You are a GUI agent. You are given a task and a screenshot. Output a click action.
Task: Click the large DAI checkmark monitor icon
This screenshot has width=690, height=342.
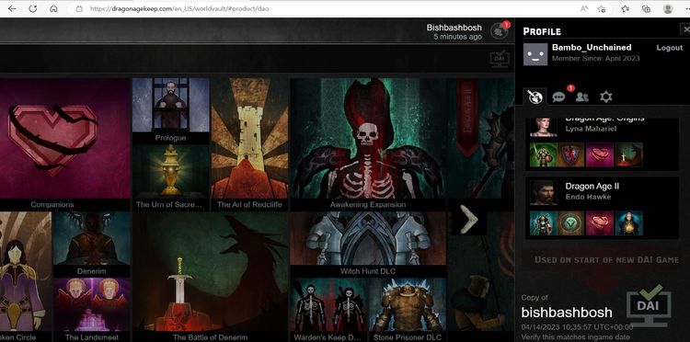pyautogui.click(x=650, y=305)
